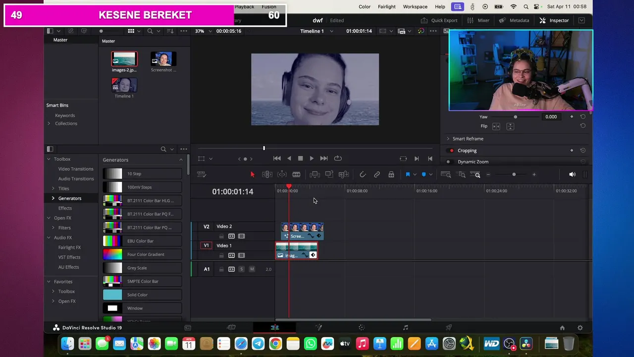Open the Metadata panel button
Screen dimensions: 634x357
[514, 20]
